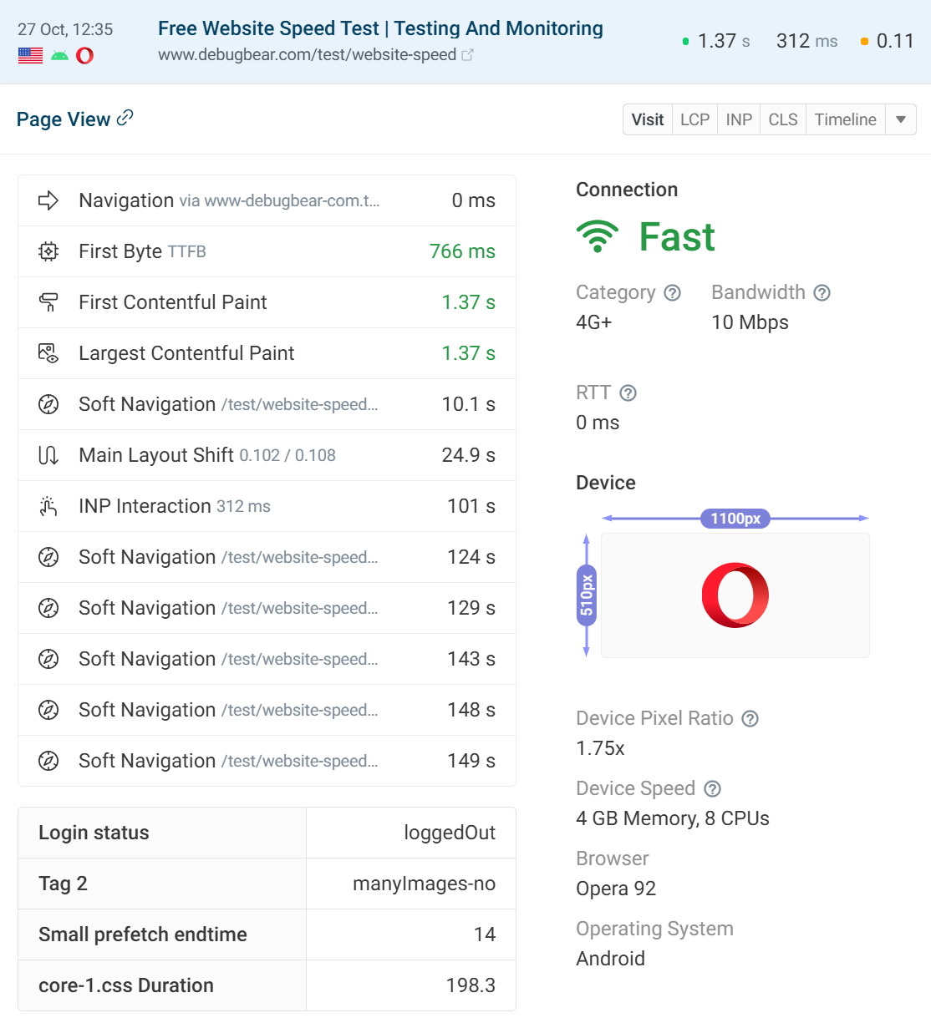
Task: Select the CLS view tab
Action: click(783, 119)
